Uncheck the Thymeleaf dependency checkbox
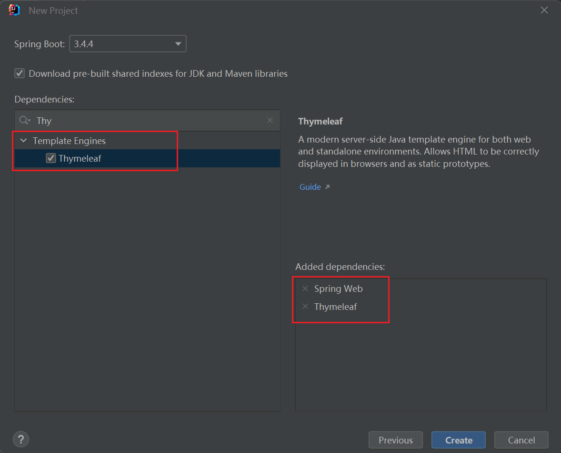 [51, 158]
